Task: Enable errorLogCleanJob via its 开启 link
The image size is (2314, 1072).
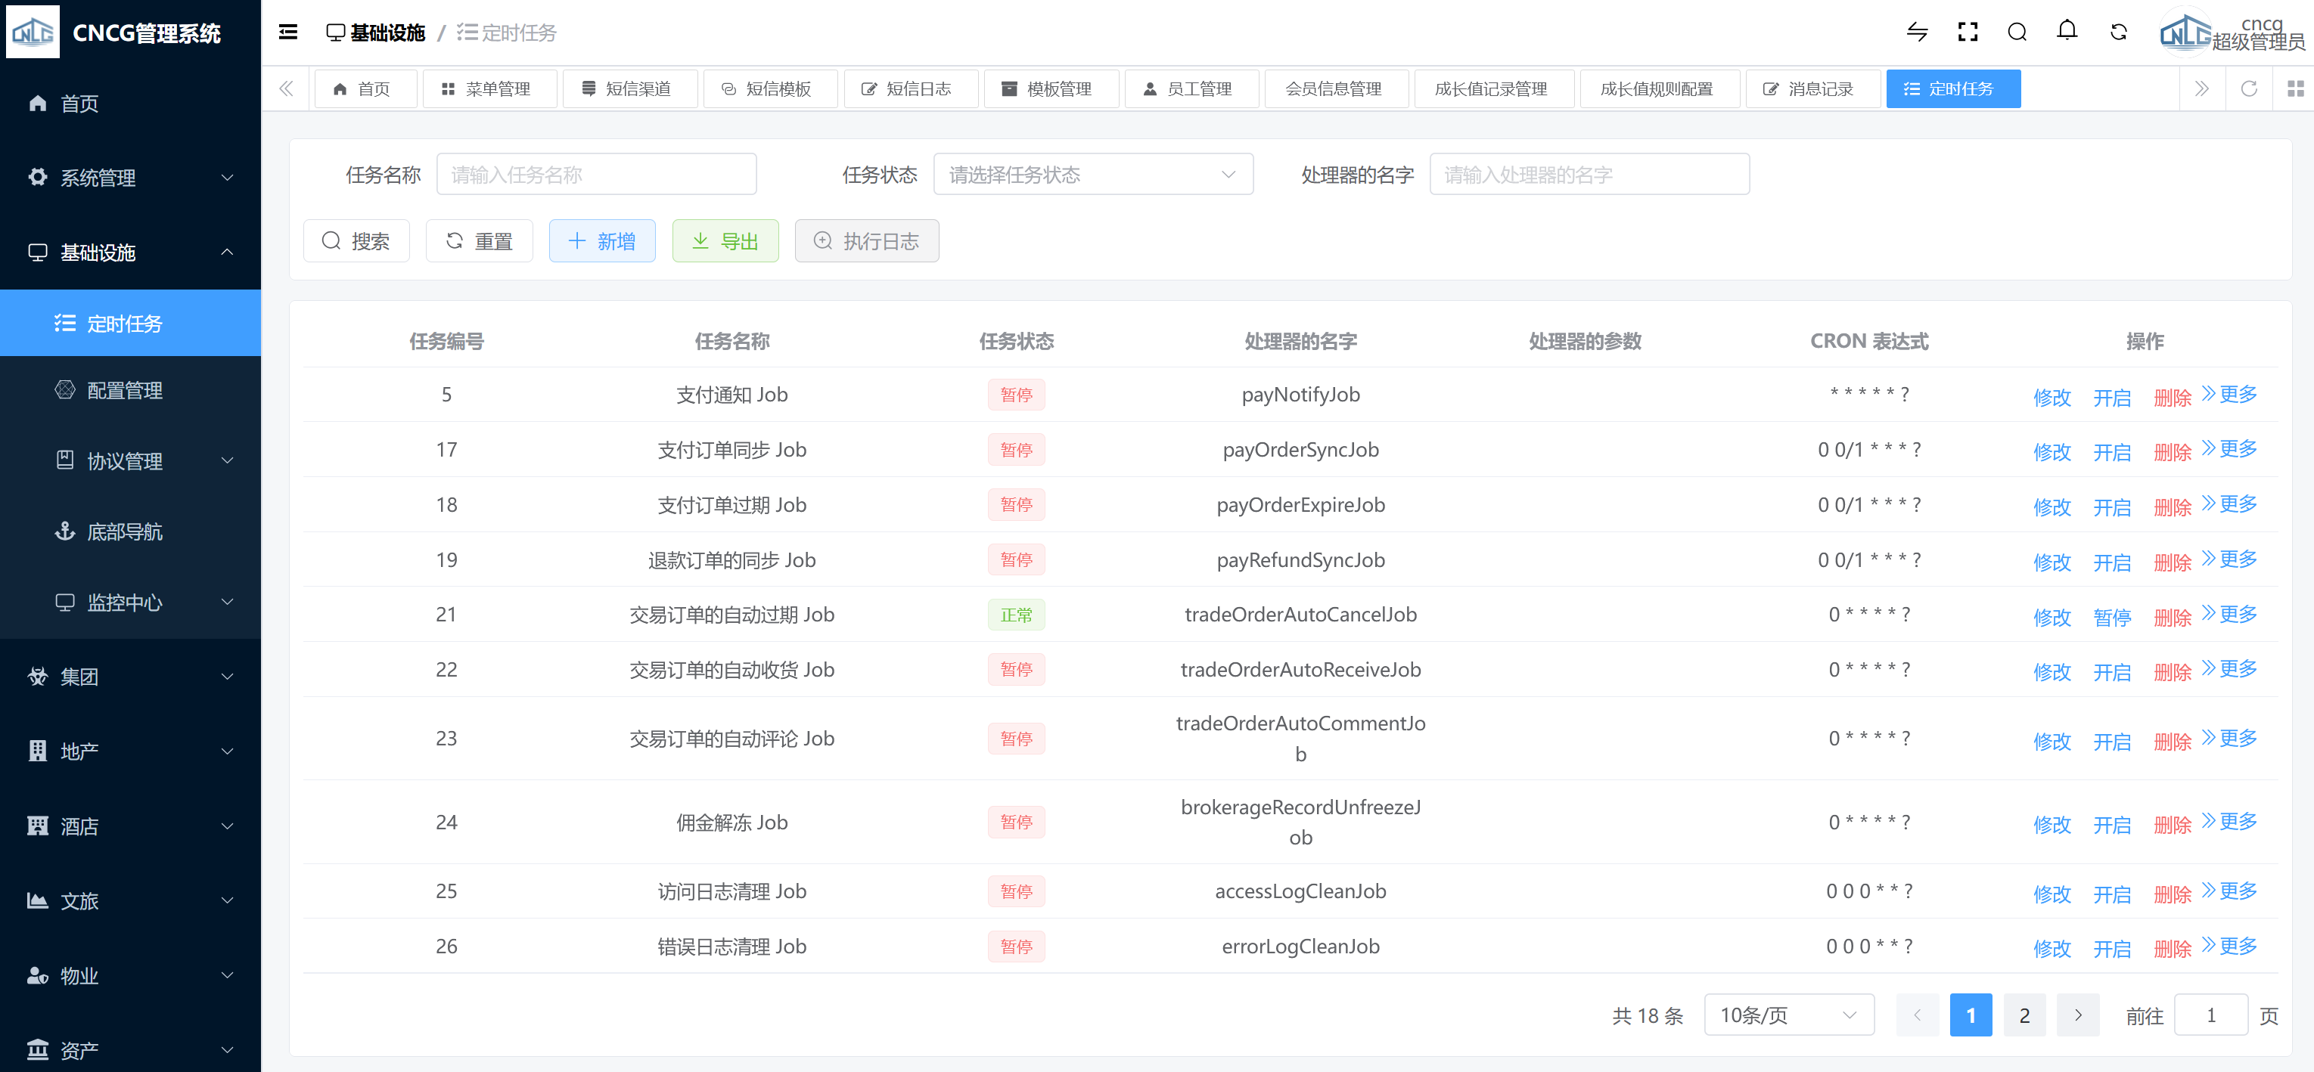Action: [x=2111, y=948]
